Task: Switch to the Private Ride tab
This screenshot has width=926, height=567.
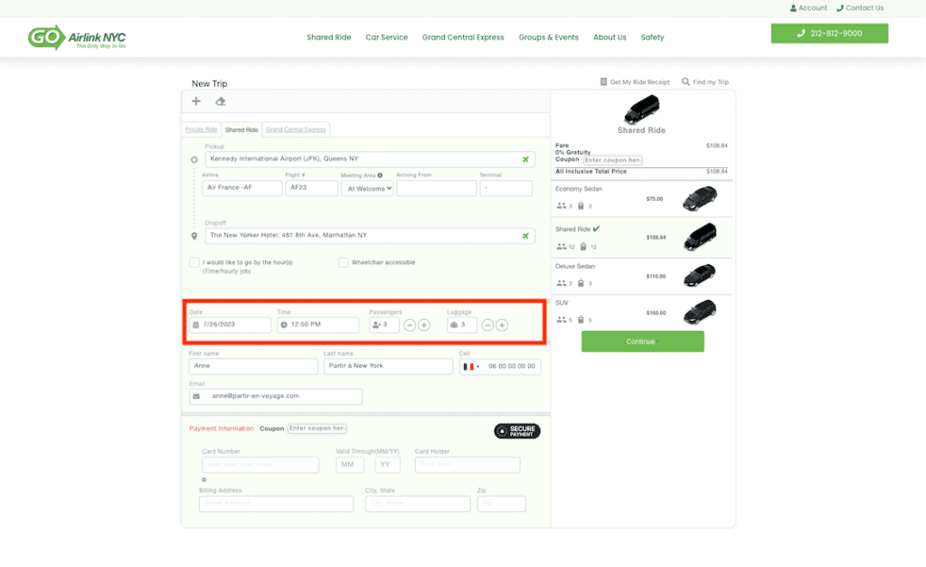Action: coord(201,130)
